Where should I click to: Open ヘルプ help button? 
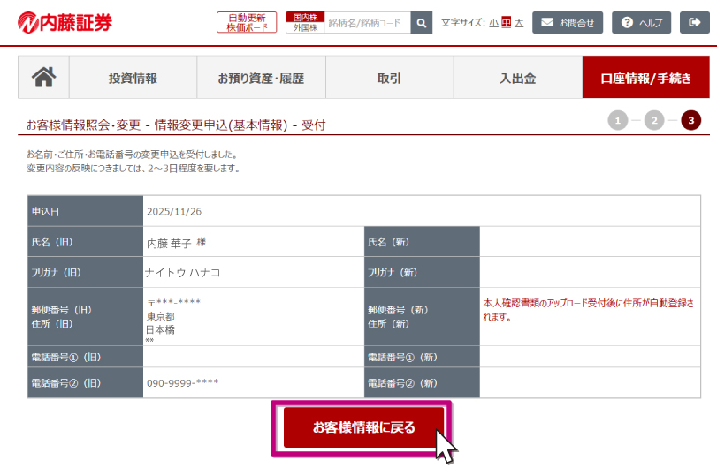tap(641, 23)
